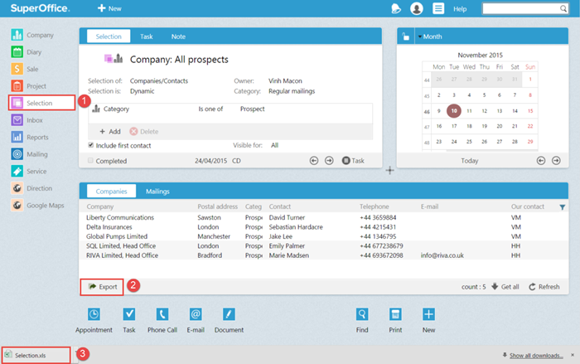Open the Project navigator icon
This screenshot has width=580, height=364.
(x=17, y=86)
